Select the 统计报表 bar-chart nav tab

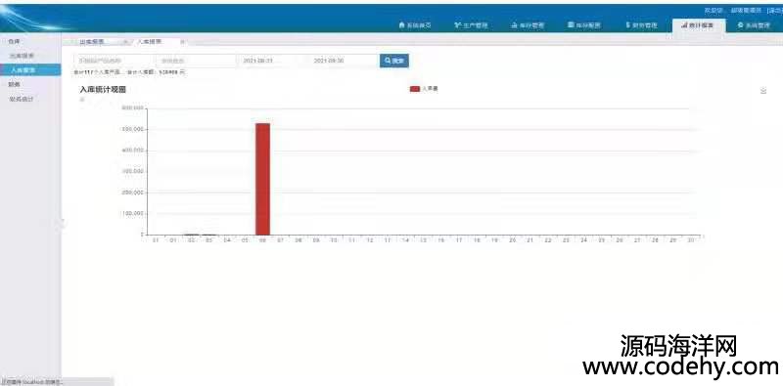coord(698,25)
